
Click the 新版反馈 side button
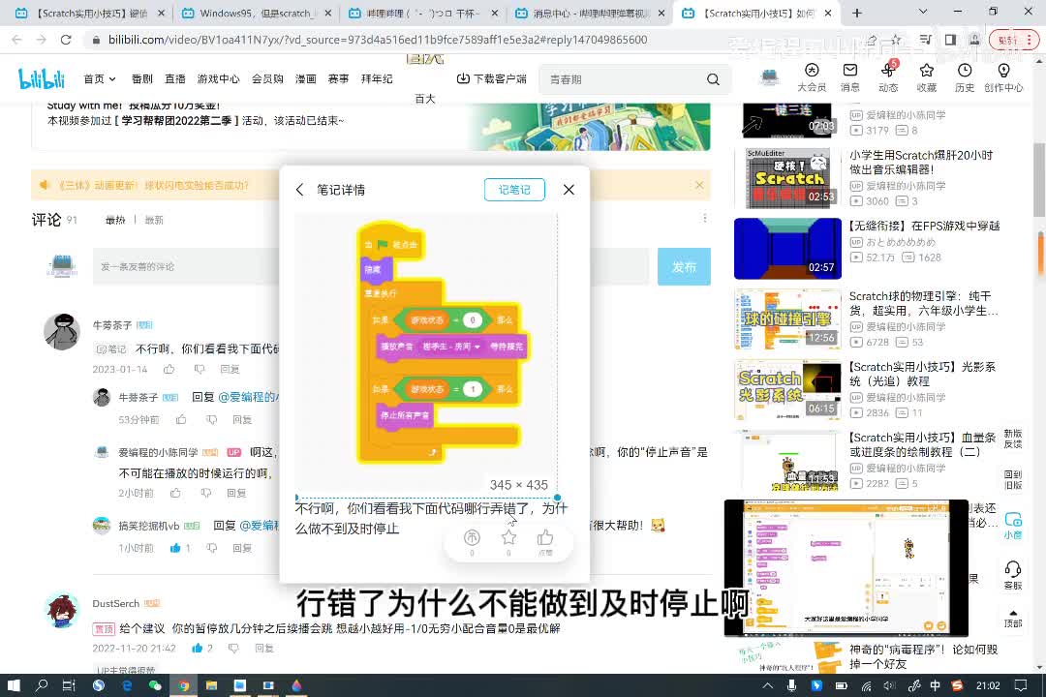pos(1013,439)
